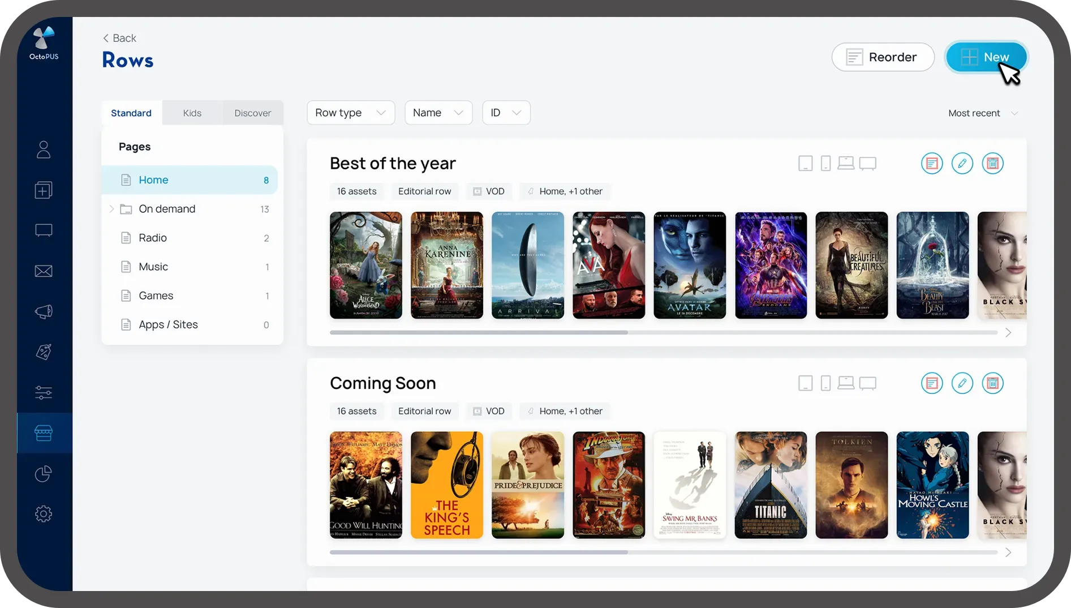Open the Beautiful Creatures poster
This screenshot has height=608, width=1071.
[852, 266]
